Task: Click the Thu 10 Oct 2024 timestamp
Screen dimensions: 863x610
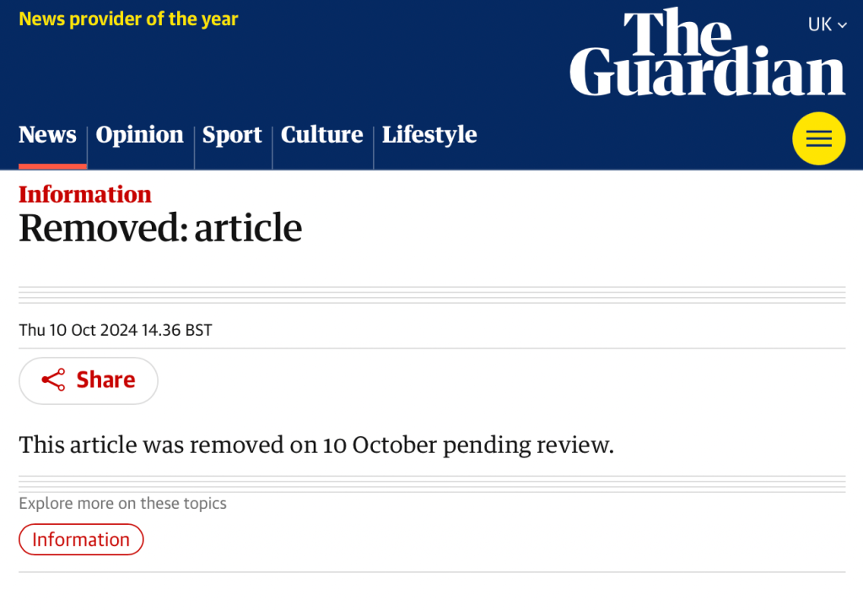Action: [116, 330]
